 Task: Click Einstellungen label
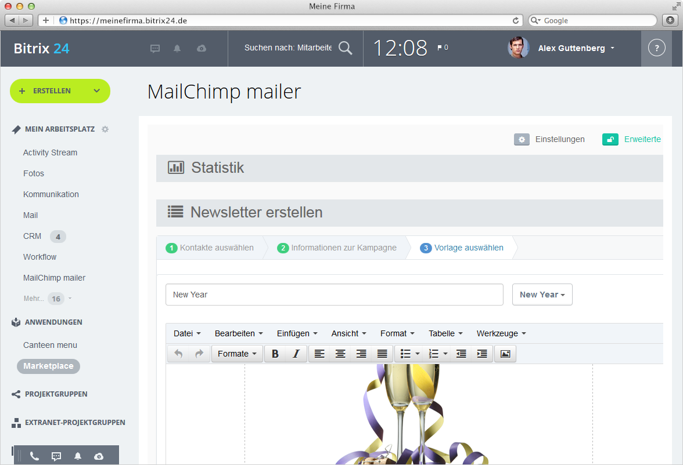[x=560, y=139]
